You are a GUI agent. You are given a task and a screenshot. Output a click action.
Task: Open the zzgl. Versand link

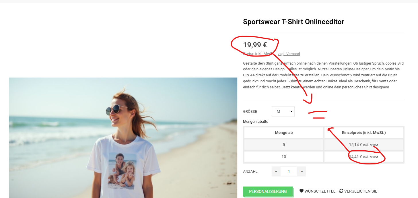coord(289,54)
